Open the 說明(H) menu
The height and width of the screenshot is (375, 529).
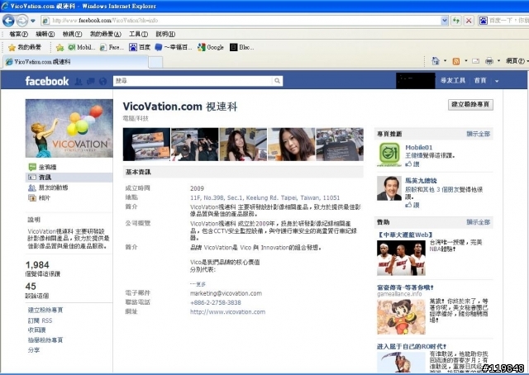click(x=165, y=34)
